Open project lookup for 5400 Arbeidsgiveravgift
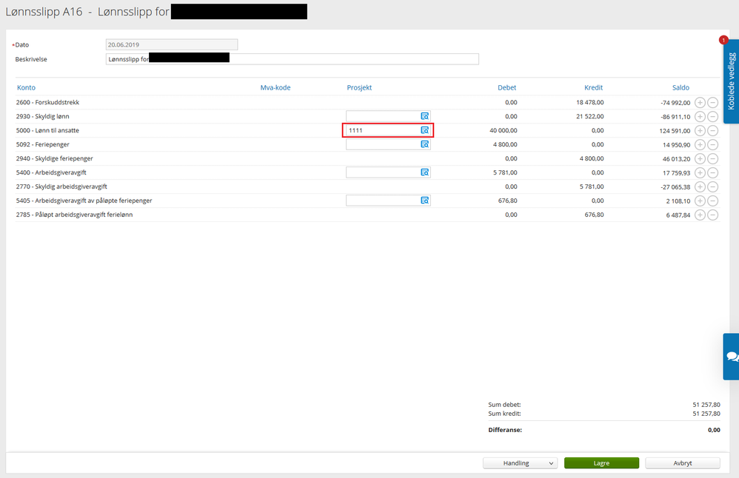Viewport: 739px width, 478px height. (424, 172)
